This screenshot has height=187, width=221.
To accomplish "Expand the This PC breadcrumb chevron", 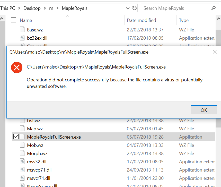I will pyautogui.click(x=19, y=8).
